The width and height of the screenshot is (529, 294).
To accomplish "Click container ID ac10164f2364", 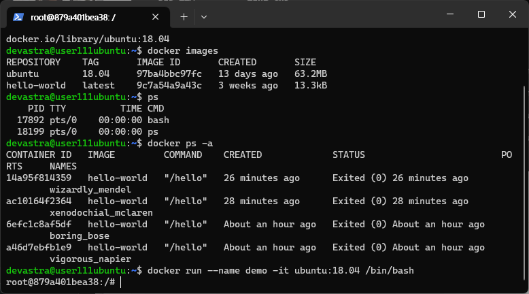I will [x=39, y=201].
